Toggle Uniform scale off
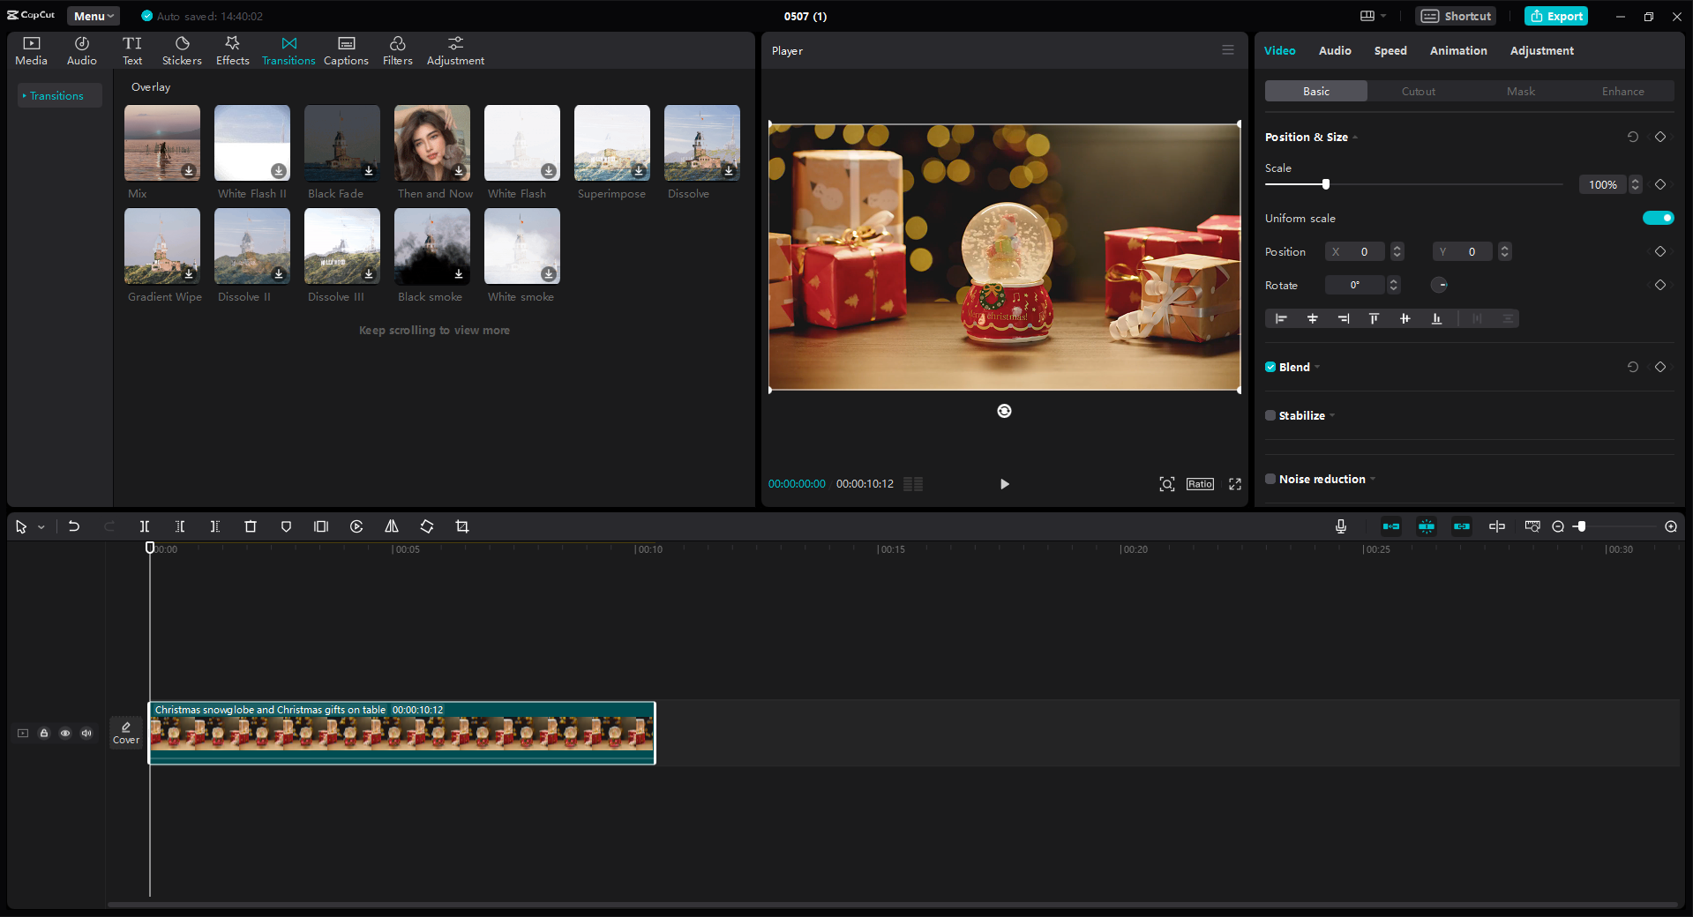This screenshot has height=917, width=1693. point(1658,218)
